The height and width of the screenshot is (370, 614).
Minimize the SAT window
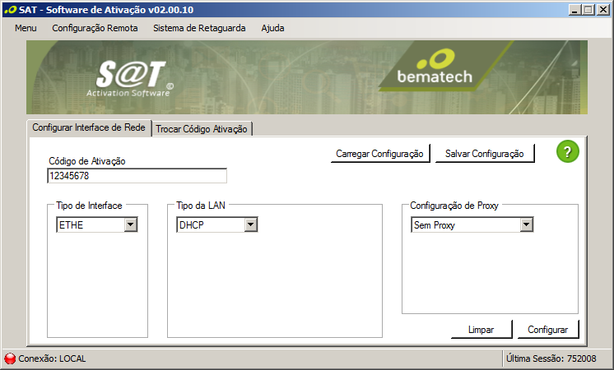[x=574, y=10]
